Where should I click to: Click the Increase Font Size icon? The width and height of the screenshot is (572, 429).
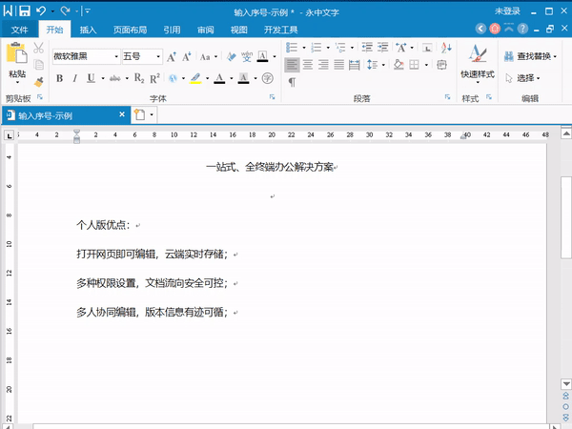(x=173, y=56)
